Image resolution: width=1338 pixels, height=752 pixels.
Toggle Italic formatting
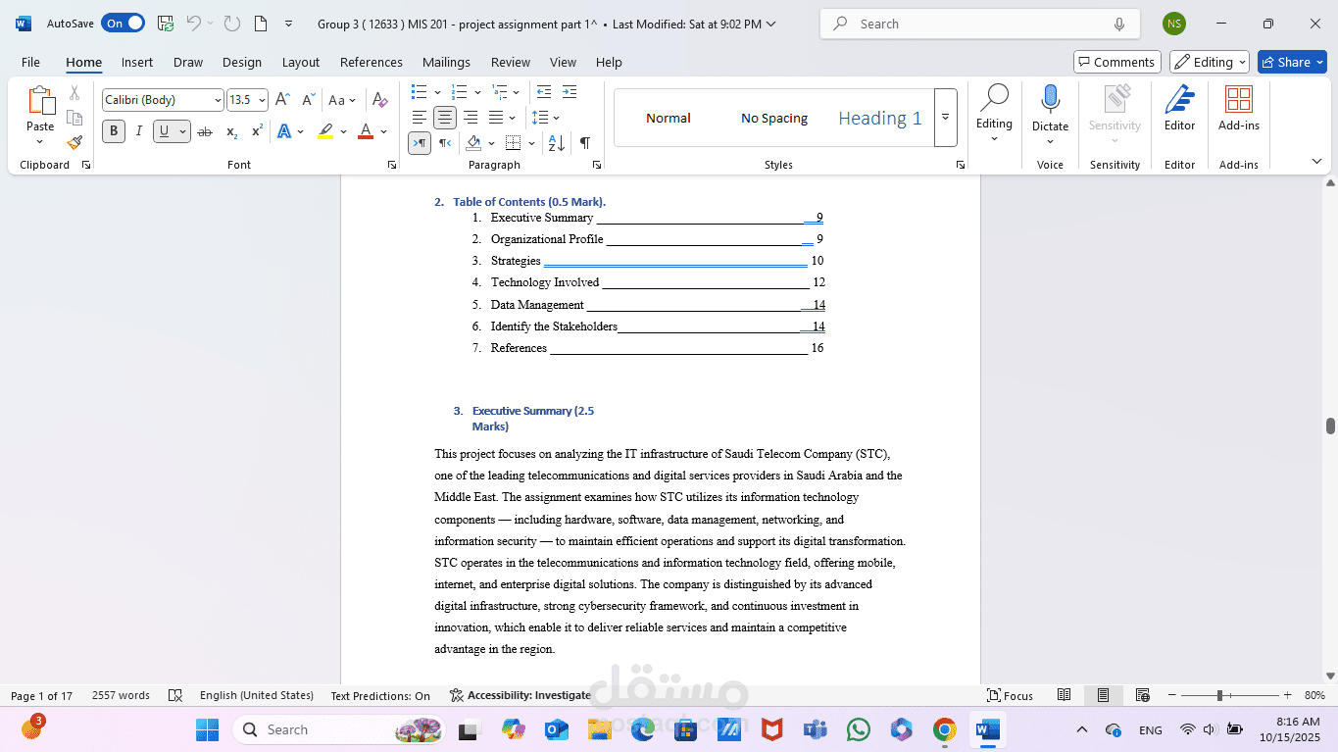pos(139,131)
